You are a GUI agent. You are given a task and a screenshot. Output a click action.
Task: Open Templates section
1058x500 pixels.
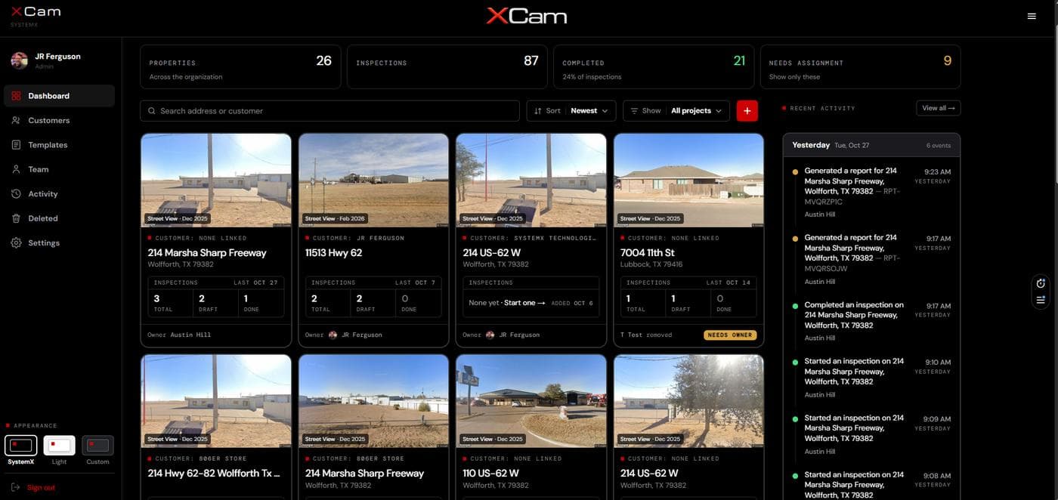pos(59,145)
